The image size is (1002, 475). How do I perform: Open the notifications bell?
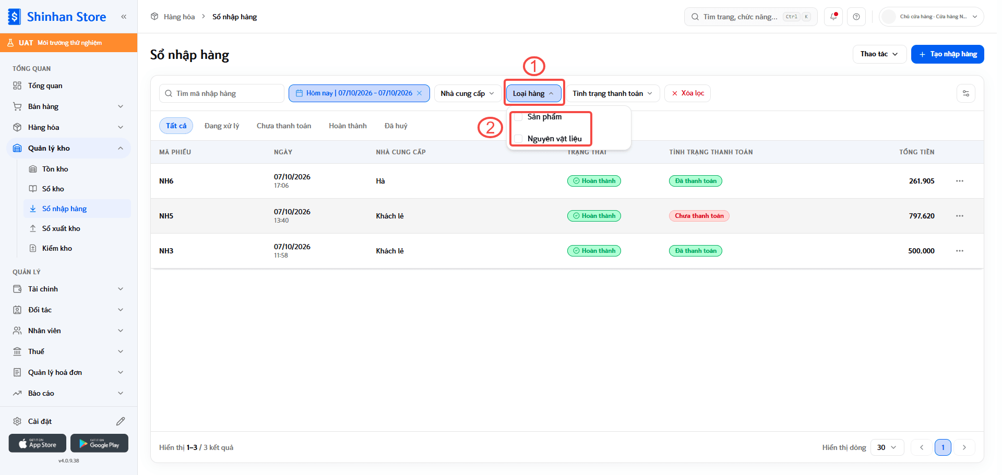point(833,17)
